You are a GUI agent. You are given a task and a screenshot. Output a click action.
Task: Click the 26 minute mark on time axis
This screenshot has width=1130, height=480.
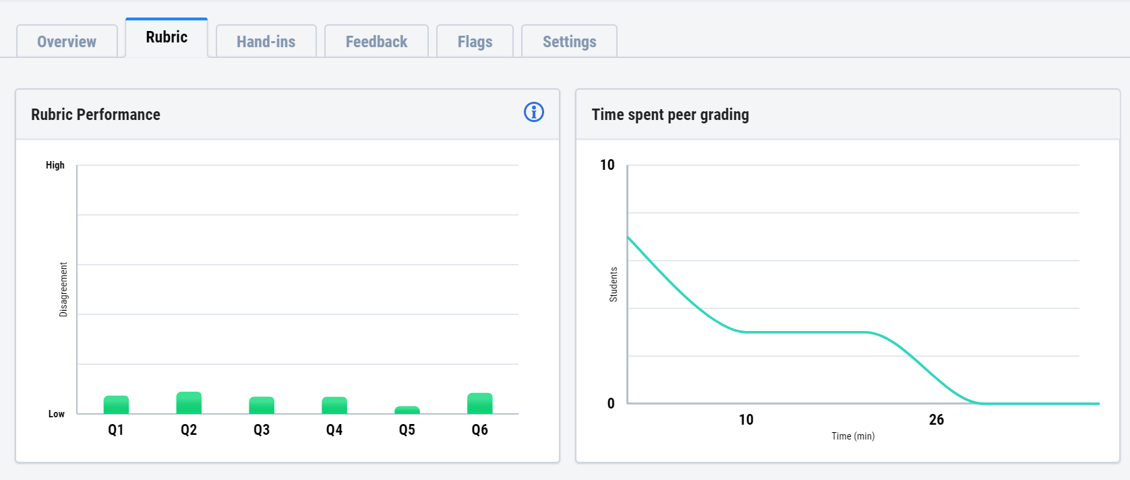(936, 420)
